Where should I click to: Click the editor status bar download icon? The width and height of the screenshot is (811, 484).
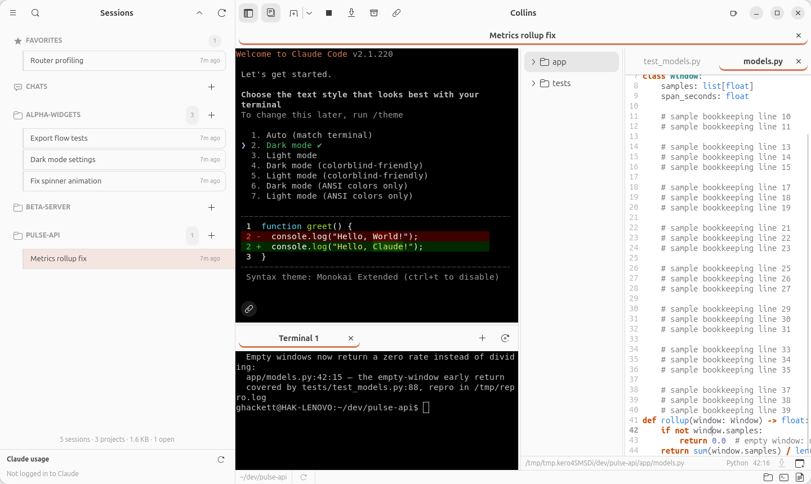782,463
